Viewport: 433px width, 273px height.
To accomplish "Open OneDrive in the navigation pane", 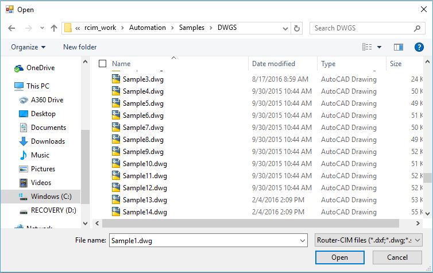I will coord(40,68).
